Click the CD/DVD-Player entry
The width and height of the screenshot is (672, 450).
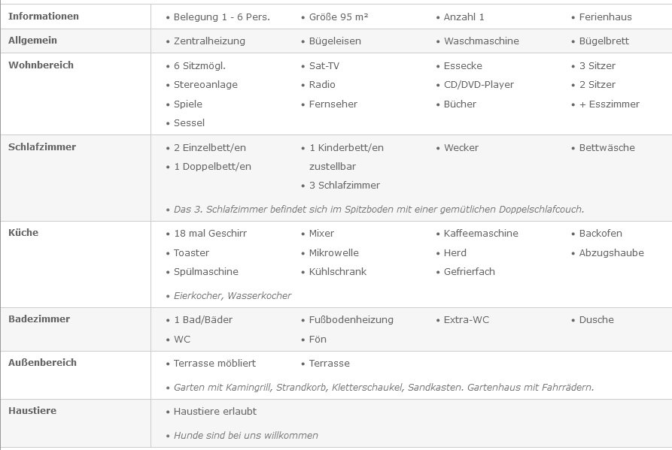(x=479, y=85)
